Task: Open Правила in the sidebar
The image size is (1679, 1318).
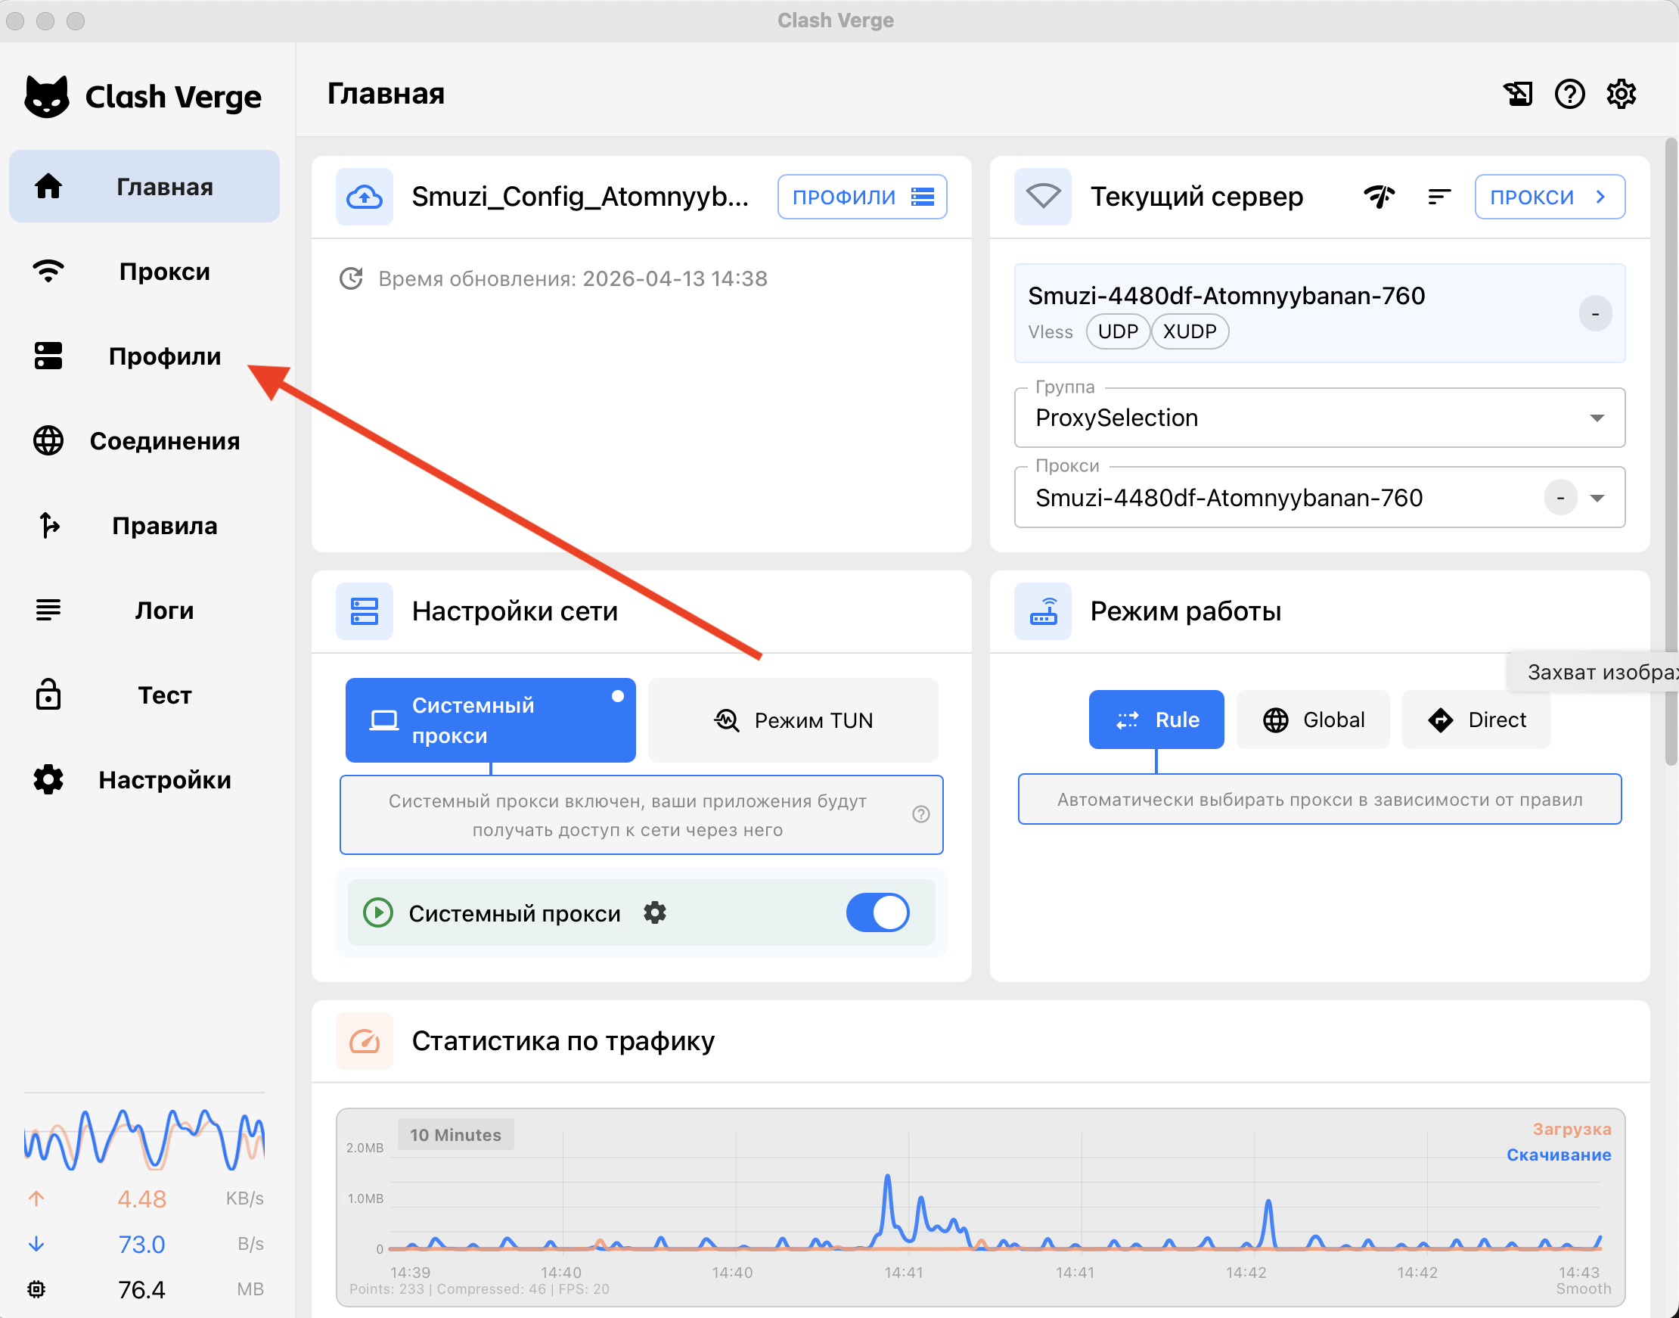Action: pos(144,526)
